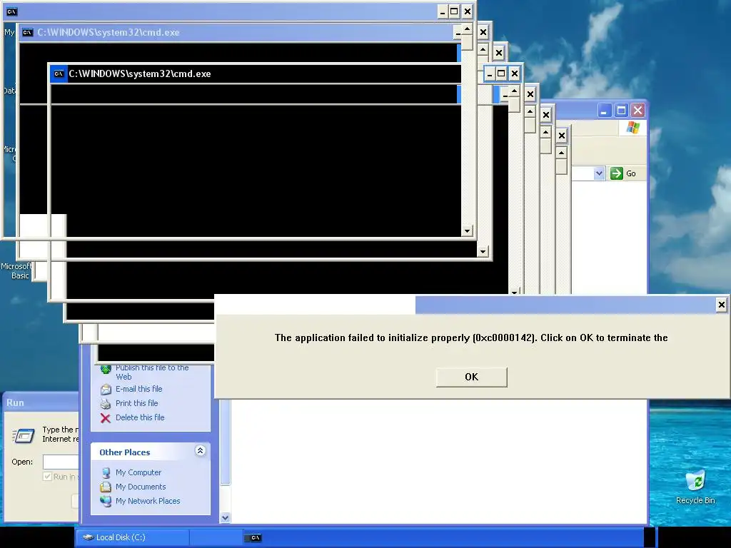This screenshot has height=548, width=731.
Task: Click the cmd icon of the untitled topmost window
Action: (11, 11)
